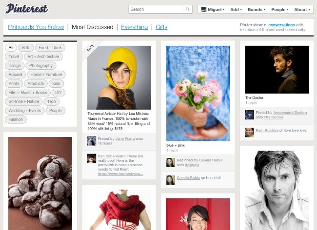Toggle the Photography category filter
317x230 pixels.
pos(40,65)
